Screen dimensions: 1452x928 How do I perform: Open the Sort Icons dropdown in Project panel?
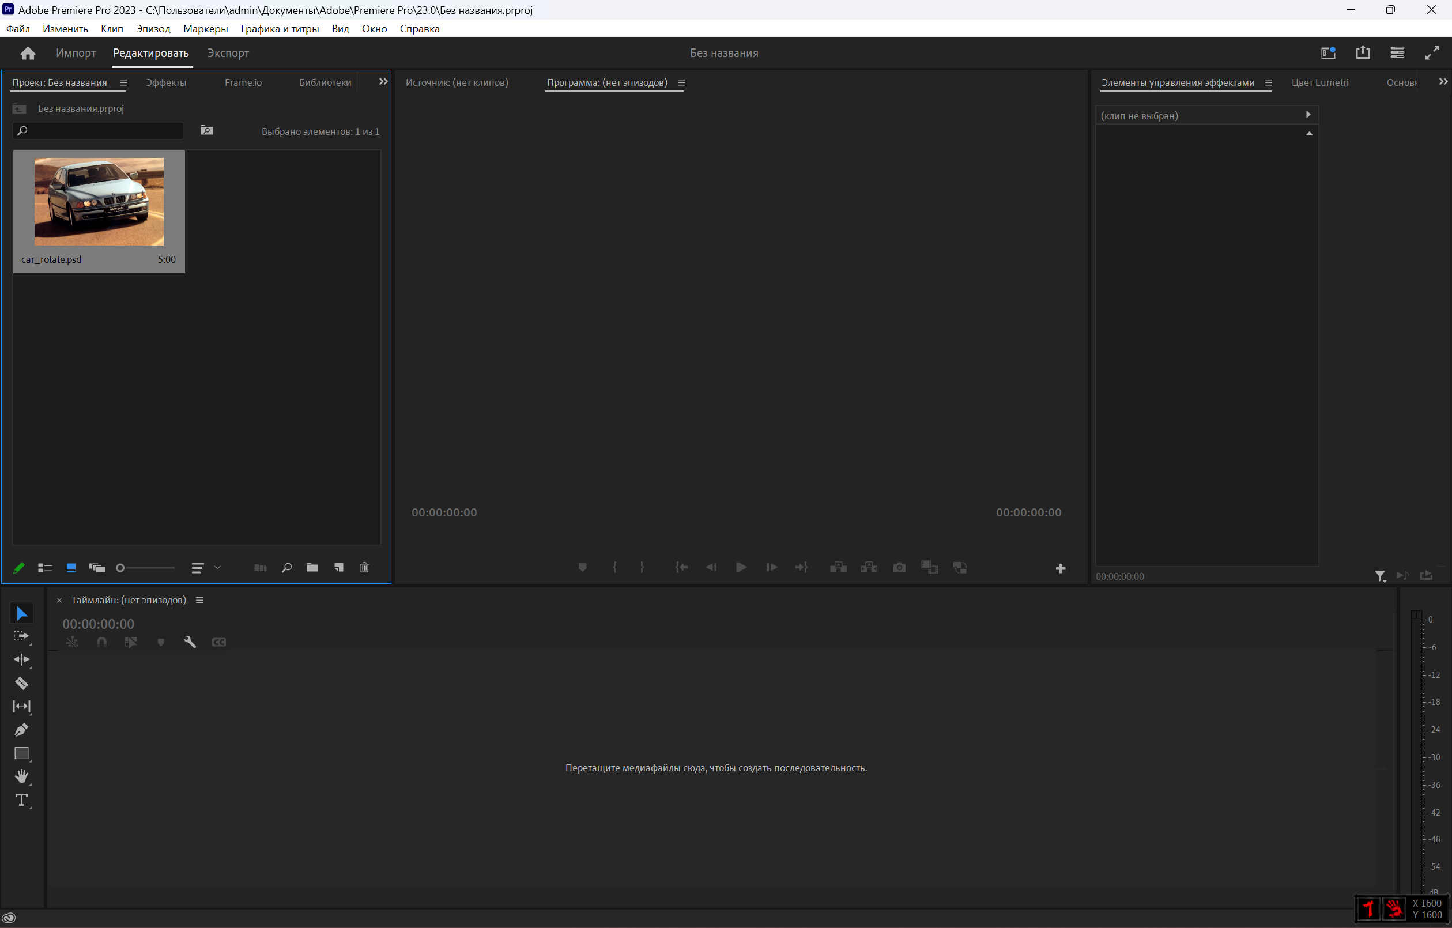(x=206, y=567)
